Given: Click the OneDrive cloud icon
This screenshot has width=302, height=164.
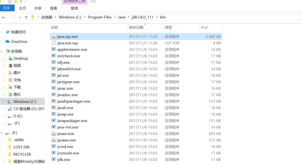Looking at the screenshot, I should point(7,41).
